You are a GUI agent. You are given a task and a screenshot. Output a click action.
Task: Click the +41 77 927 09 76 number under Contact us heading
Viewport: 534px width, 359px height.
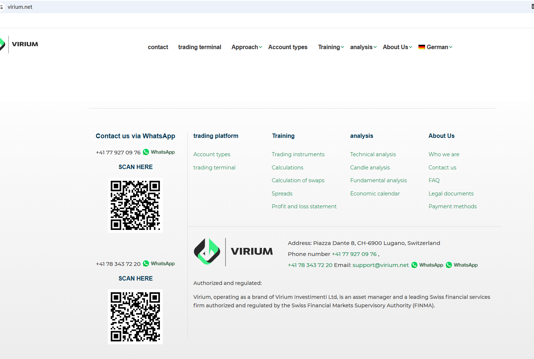118,153
